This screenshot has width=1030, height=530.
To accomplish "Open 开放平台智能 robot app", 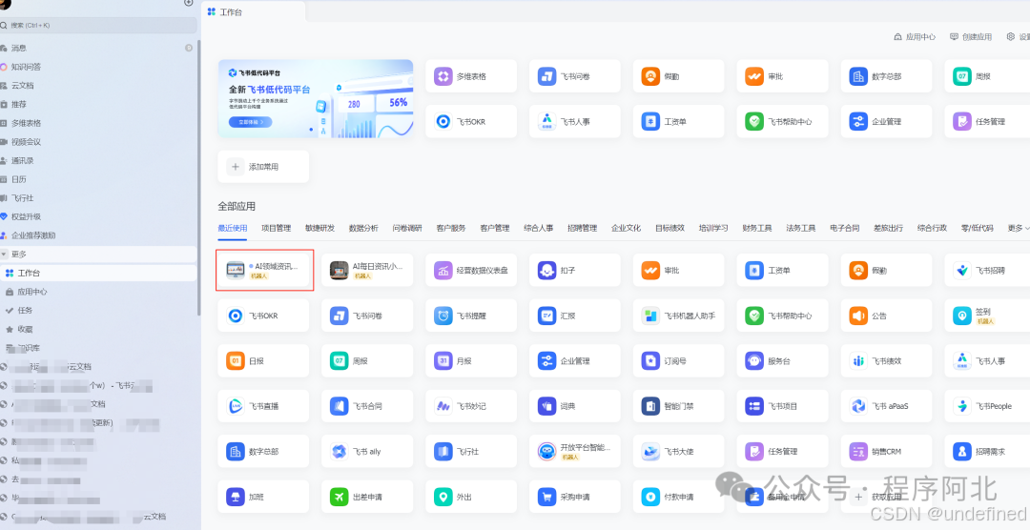I will 575,452.
